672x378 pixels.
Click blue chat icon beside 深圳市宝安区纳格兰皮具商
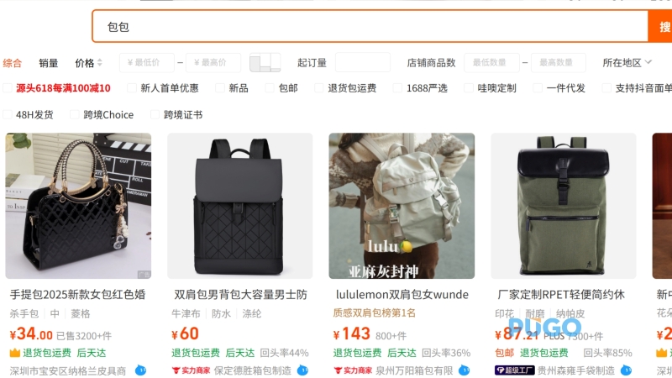[x=140, y=370]
